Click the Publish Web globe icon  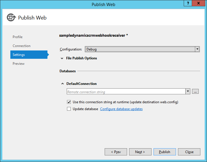[x=11, y=17]
